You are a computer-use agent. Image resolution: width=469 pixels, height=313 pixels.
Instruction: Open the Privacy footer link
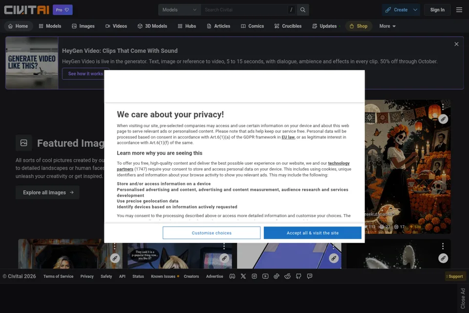click(87, 276)
